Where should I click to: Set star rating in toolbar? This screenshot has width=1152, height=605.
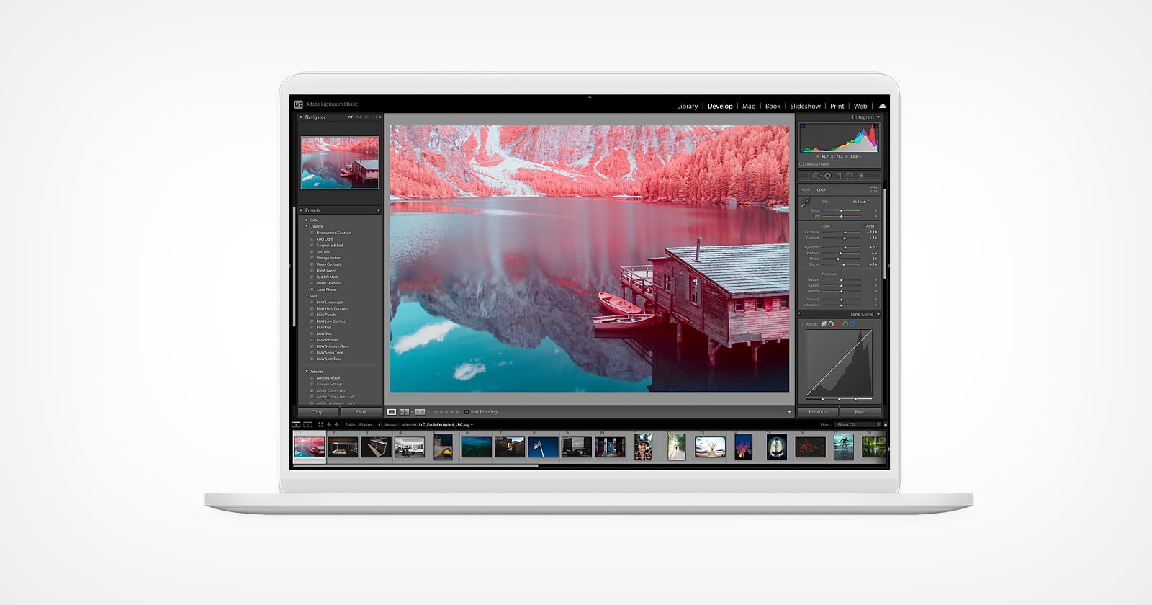pos(446,412)
